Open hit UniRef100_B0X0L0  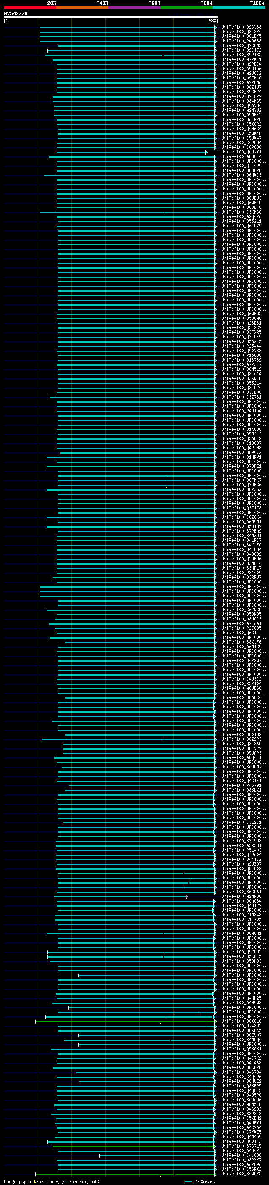pos(241,1021)
